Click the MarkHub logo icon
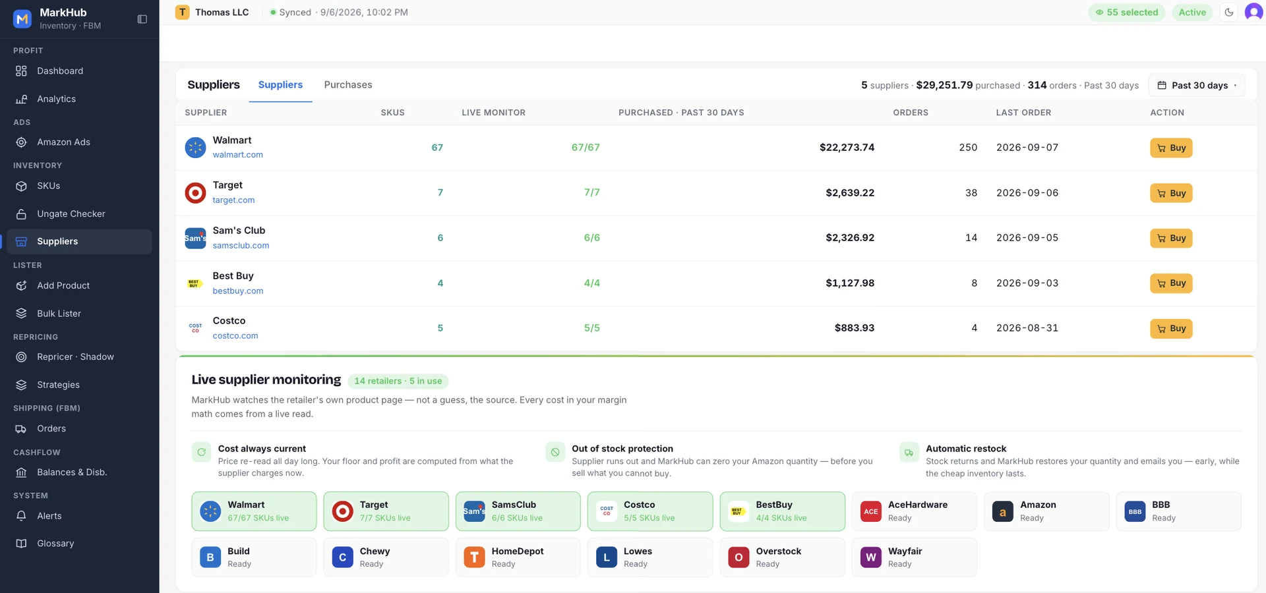 (22, 19)
